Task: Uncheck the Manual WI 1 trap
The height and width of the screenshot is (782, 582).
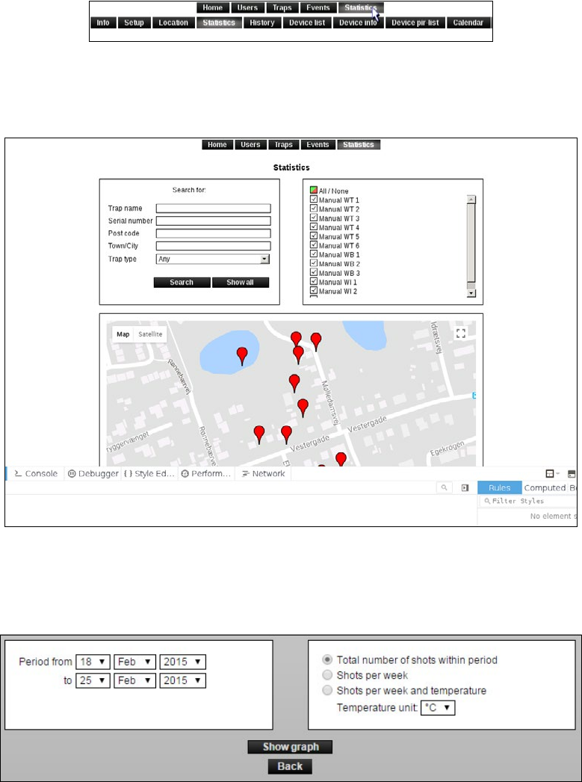Action: 314,282
